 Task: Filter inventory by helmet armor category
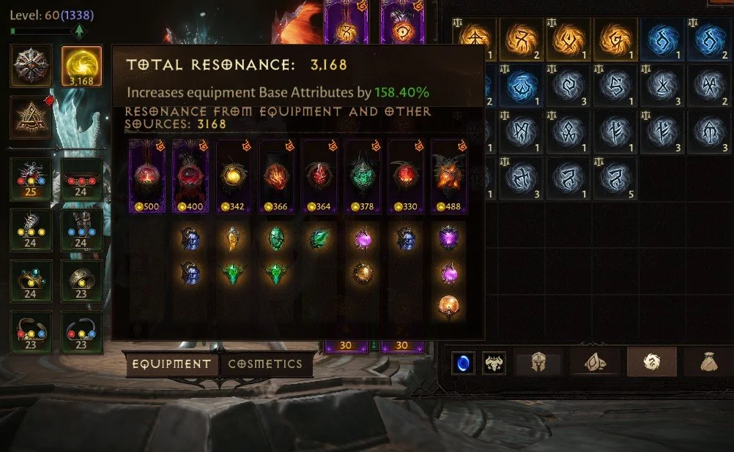pyautogui.click(x=538, y=362)
